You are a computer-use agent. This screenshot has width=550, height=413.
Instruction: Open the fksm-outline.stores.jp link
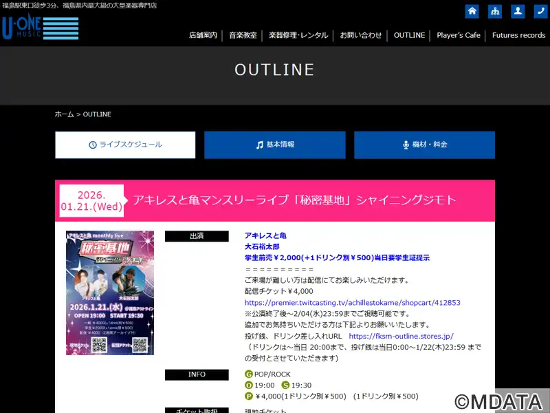[401, 336]
